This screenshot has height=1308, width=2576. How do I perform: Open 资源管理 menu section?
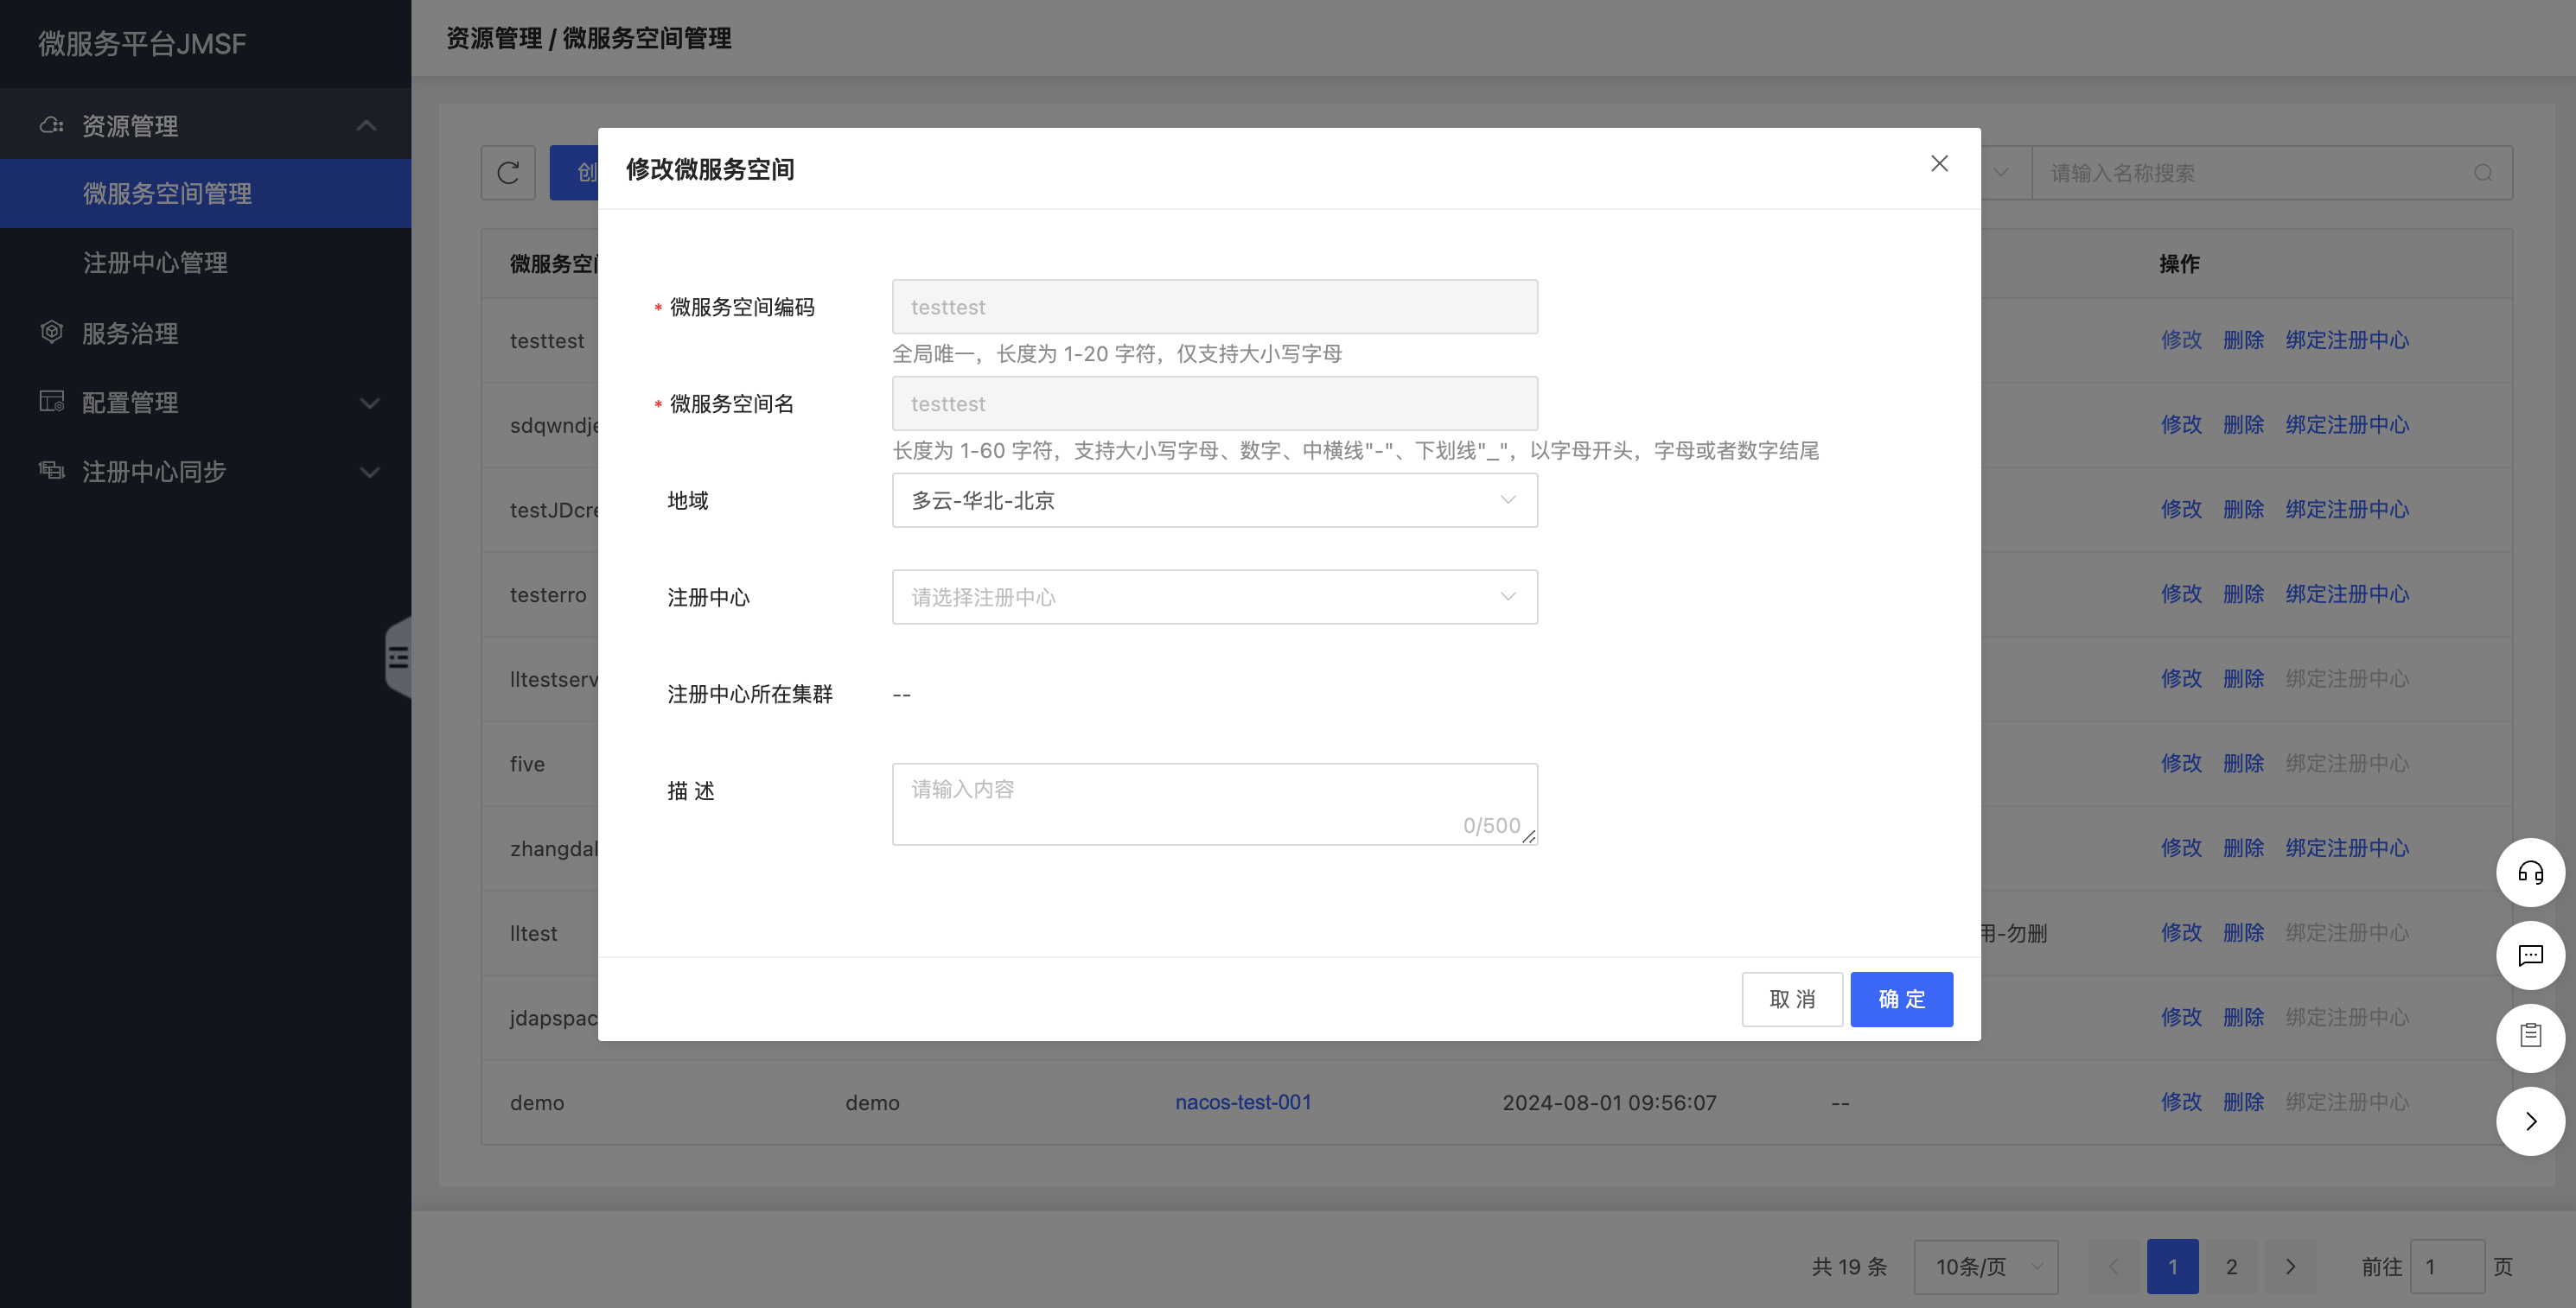click(x=206, y=125)
